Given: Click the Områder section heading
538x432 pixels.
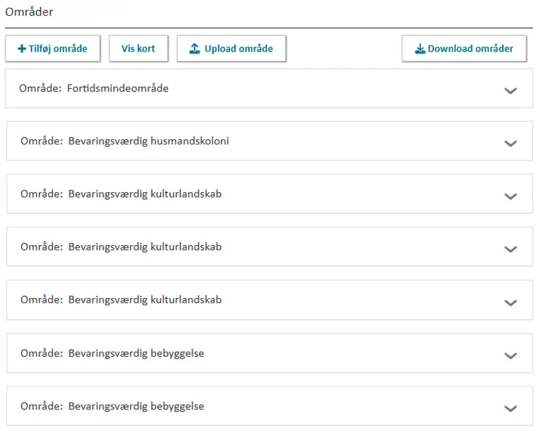Looking at the screenshot, I should pos(29,12).
